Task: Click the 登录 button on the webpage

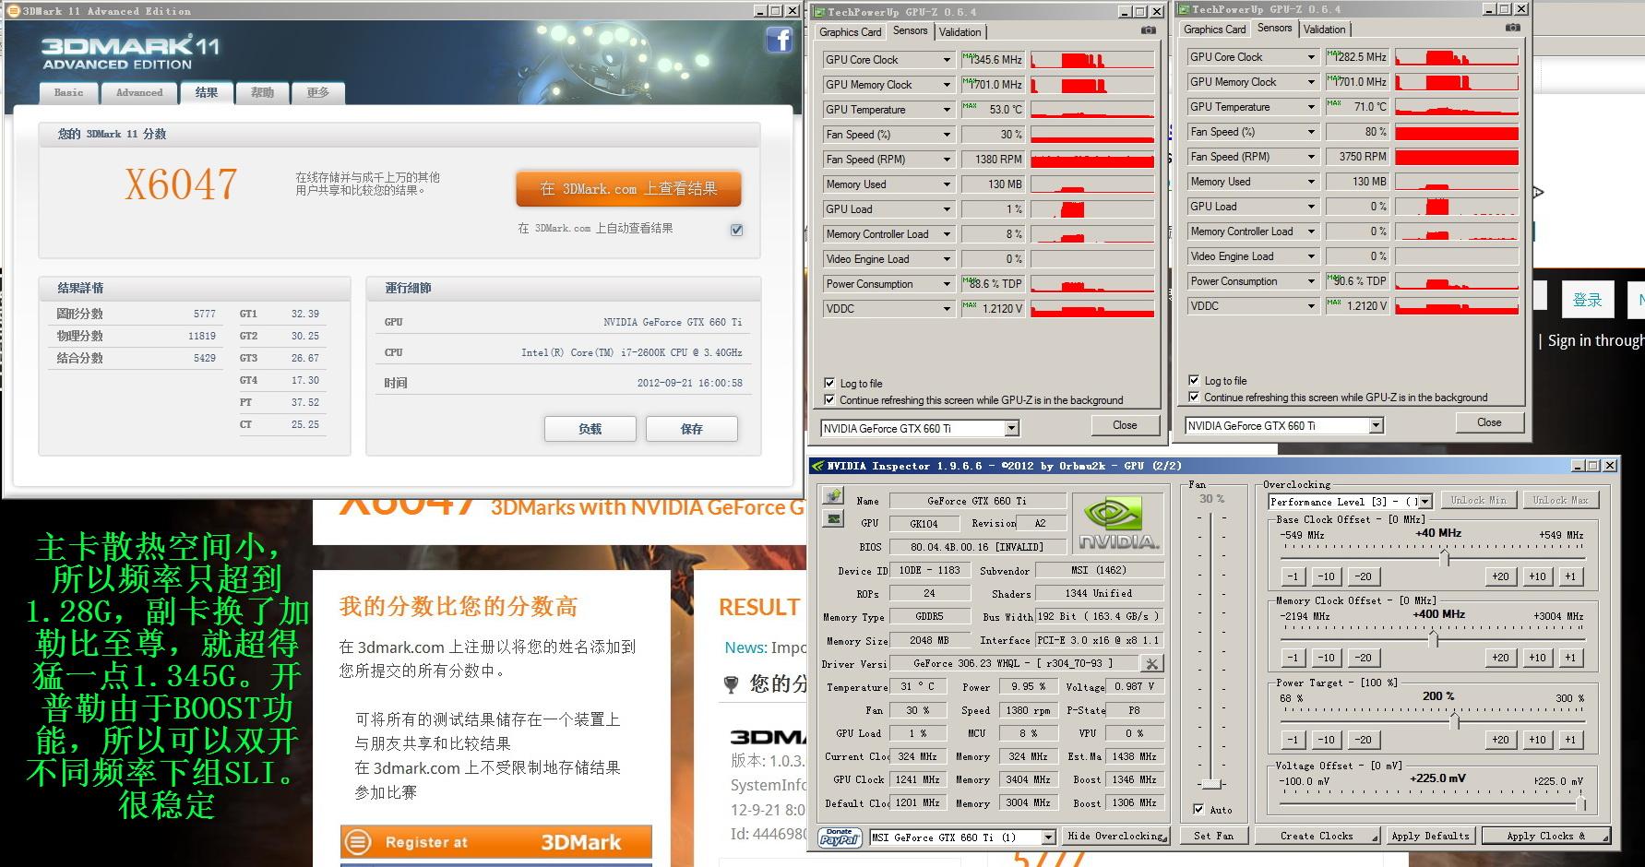Action: pyautogui.click(x=1587, y=300)
